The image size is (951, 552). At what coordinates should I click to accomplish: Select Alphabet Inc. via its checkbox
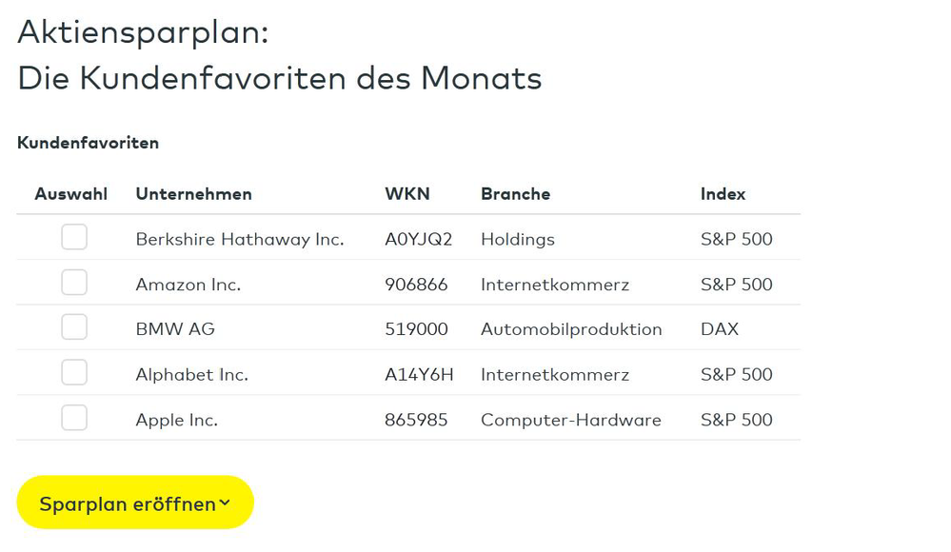[74, 372]
